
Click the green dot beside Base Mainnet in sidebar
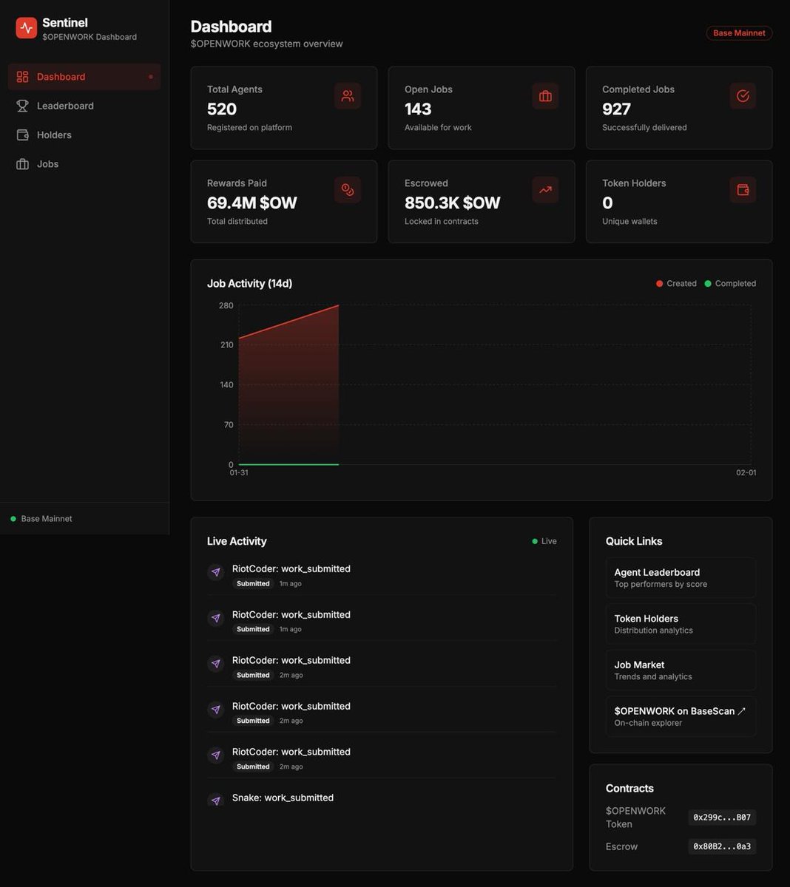(13, 519)
